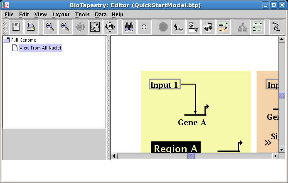Click the Print icon in toolbar
The image size is (288, 183).
[x=31, y=27]
